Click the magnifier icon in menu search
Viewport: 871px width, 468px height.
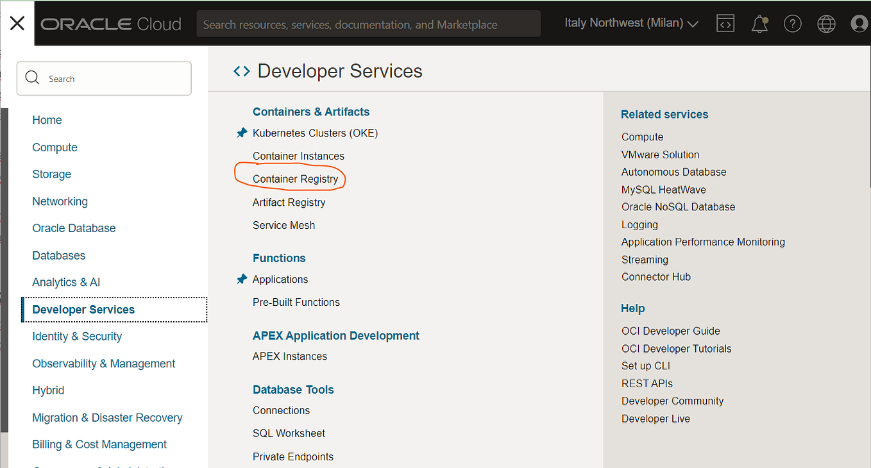32,78
